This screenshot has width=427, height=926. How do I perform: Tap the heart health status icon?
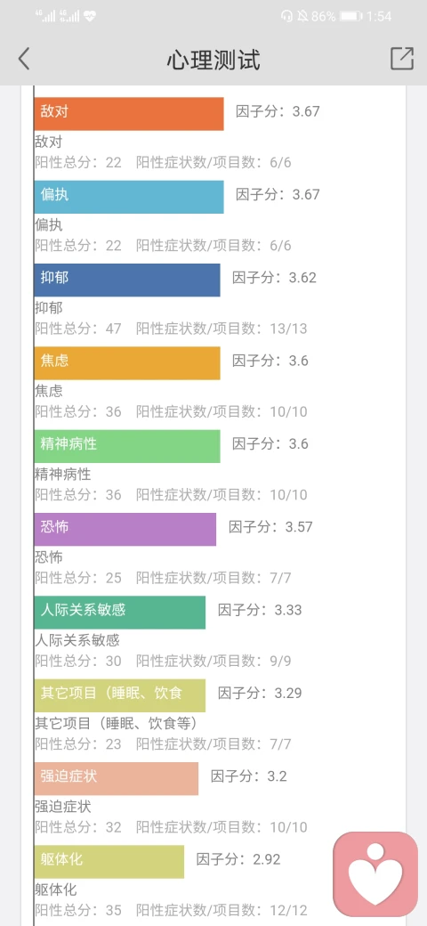pyautogui.click(x=90, y=17)
